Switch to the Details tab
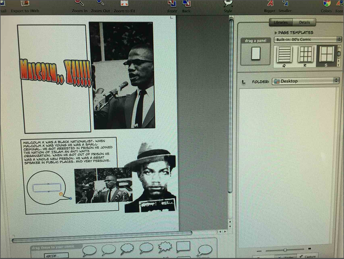The height and width of the screenshot is (259, 344). 304,22
